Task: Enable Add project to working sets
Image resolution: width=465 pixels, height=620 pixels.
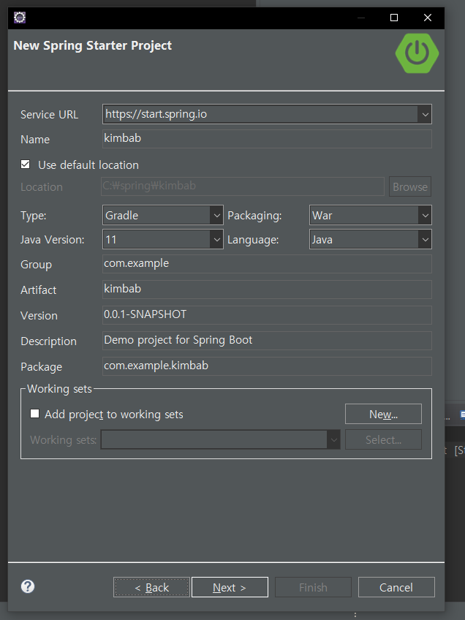Action: point(35,414)
